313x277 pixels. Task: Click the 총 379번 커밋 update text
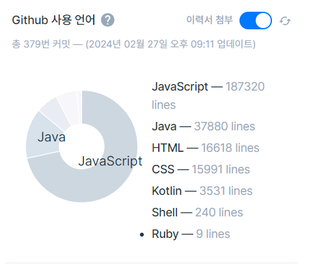pyautogui.click(x=133, y=44)
